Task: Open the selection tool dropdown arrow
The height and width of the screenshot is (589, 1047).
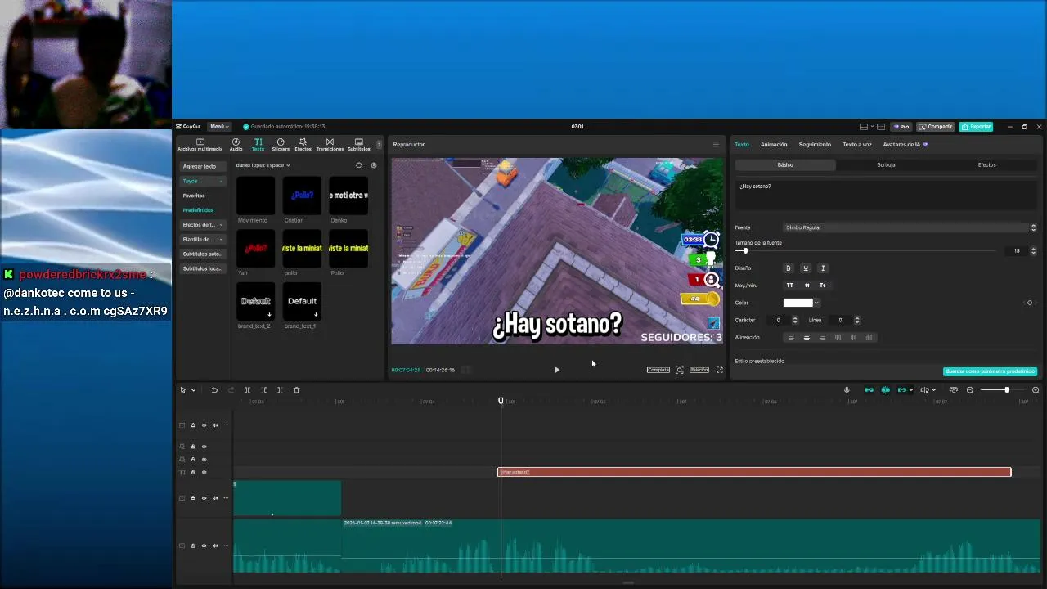Action: point(193,390)
